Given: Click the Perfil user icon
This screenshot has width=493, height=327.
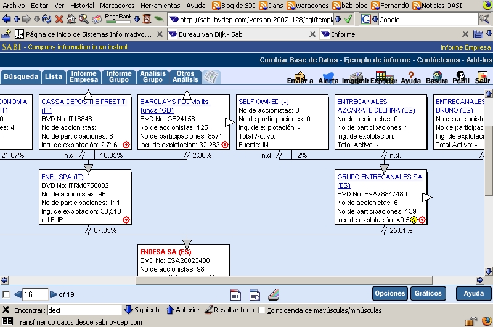Looking at the screenshot, I should click(461, 76).
